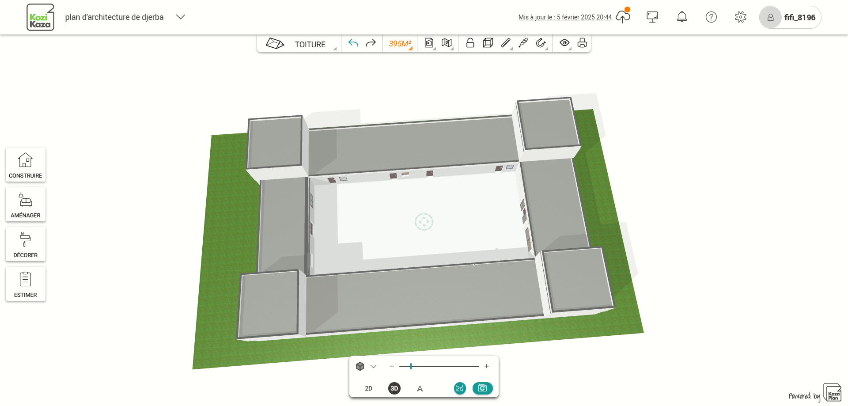The width and height of the screenshot is (848, 406).
Task: Expand the project name dropdown chevron
Action: click(180, 17)
